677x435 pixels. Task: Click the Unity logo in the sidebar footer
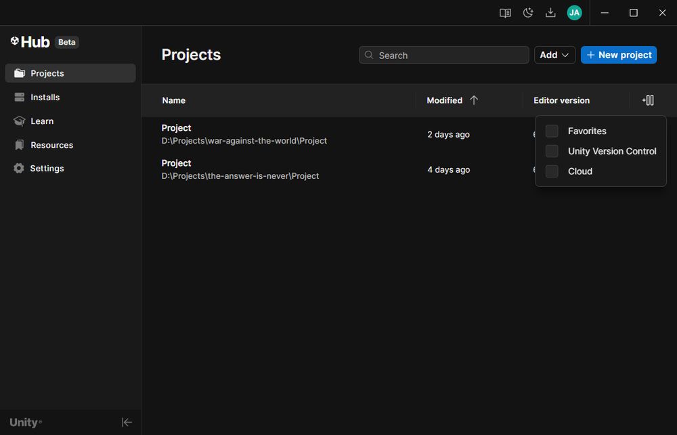tap(26, 422)
